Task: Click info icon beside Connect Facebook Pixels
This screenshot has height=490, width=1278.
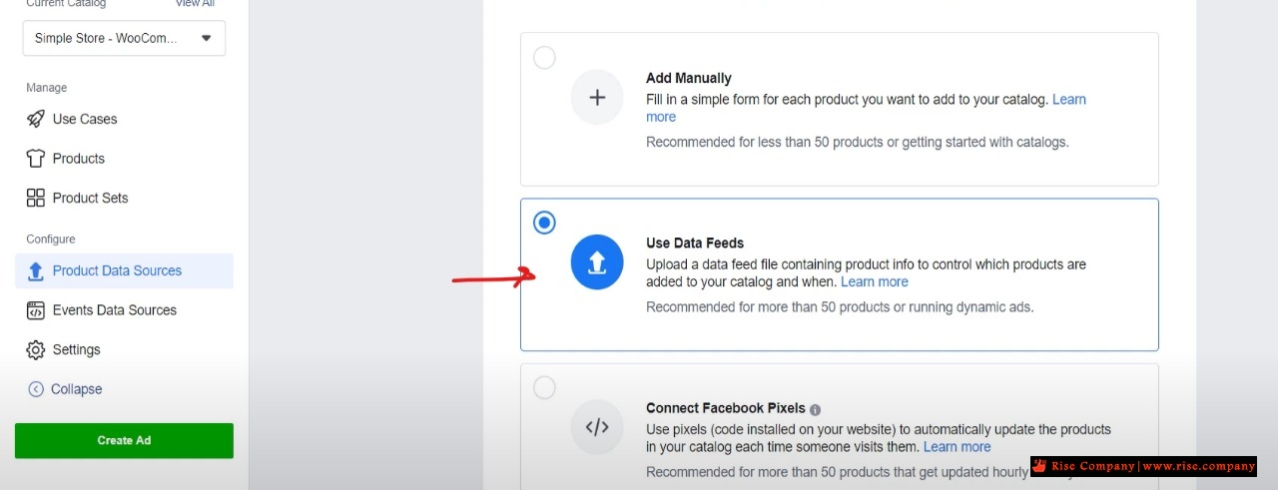Action: coord(816,409)
